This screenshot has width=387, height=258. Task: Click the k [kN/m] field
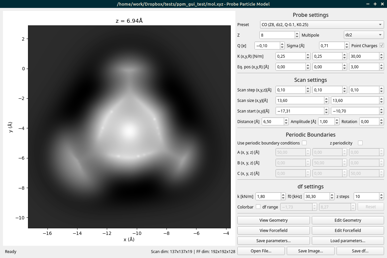[x=268, y=196]
